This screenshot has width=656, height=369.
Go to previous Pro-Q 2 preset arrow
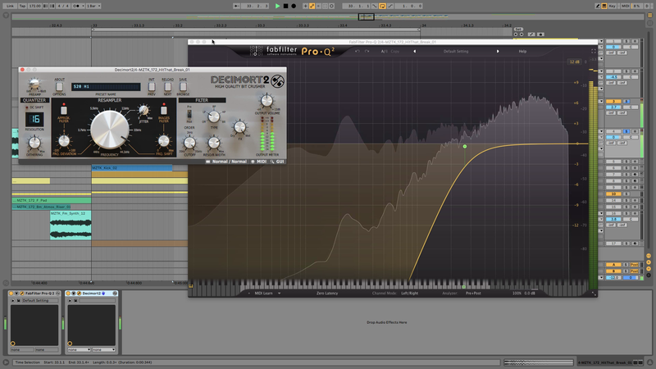click(x=415, y=52)
